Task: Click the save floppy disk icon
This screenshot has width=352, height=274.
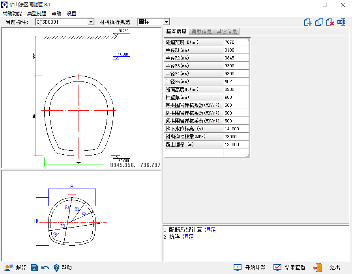Action: pyautogui.click(x=34, y=267)
